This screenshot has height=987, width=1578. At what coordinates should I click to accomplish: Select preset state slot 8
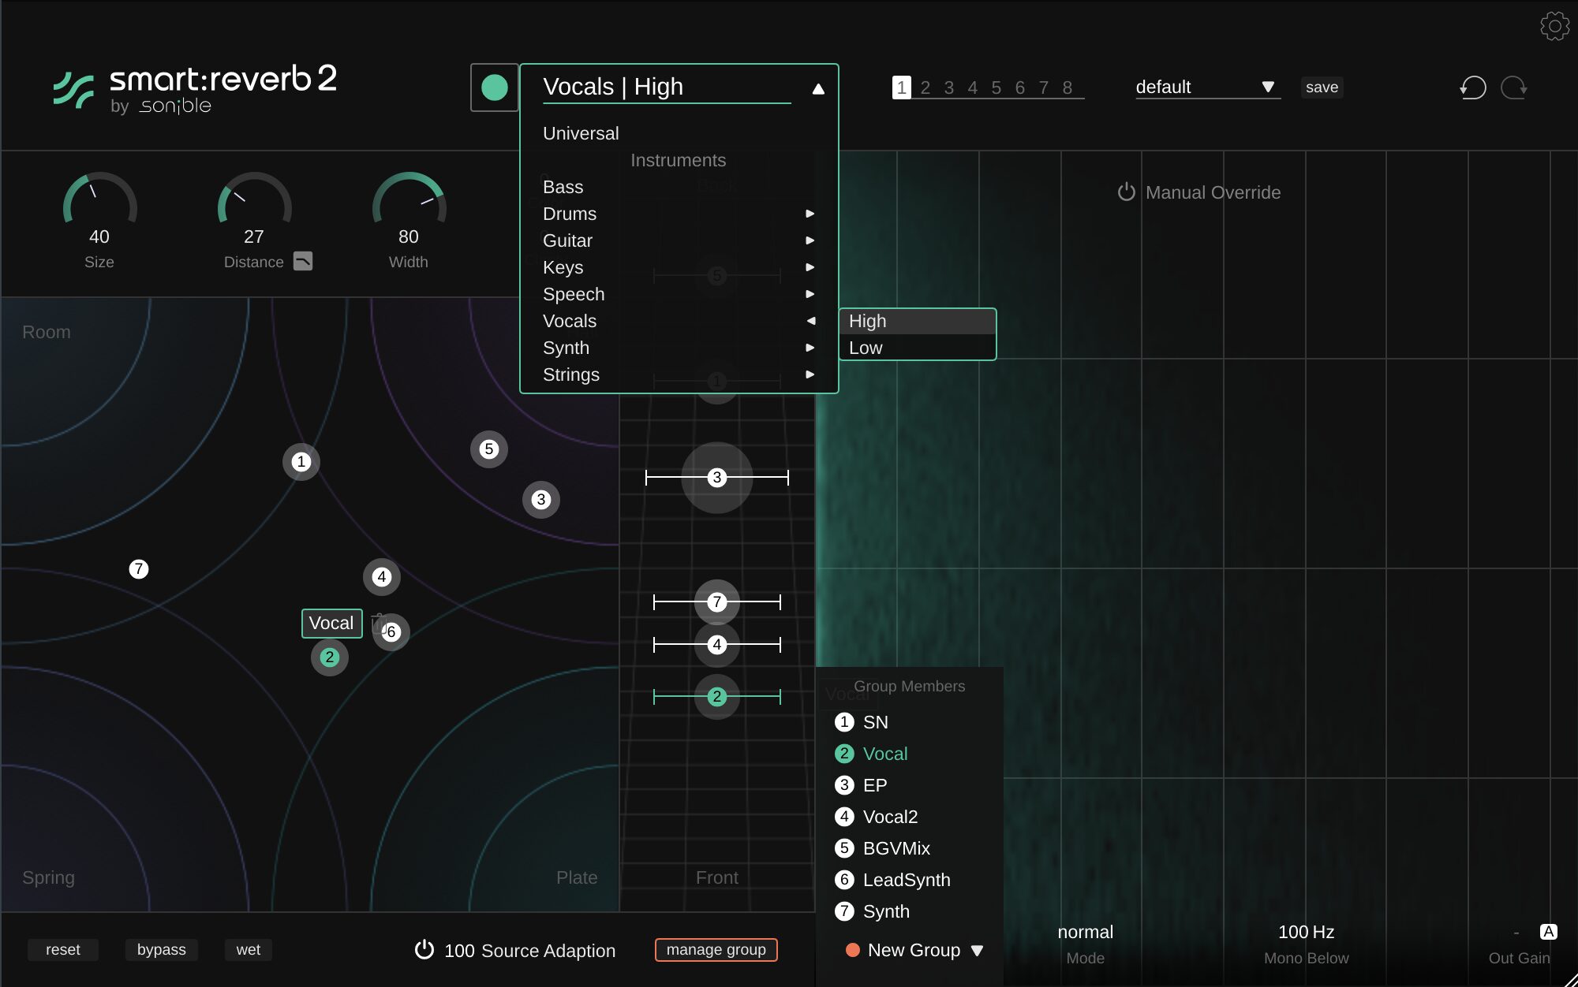pyautogui.click(x=1068, y=88)
